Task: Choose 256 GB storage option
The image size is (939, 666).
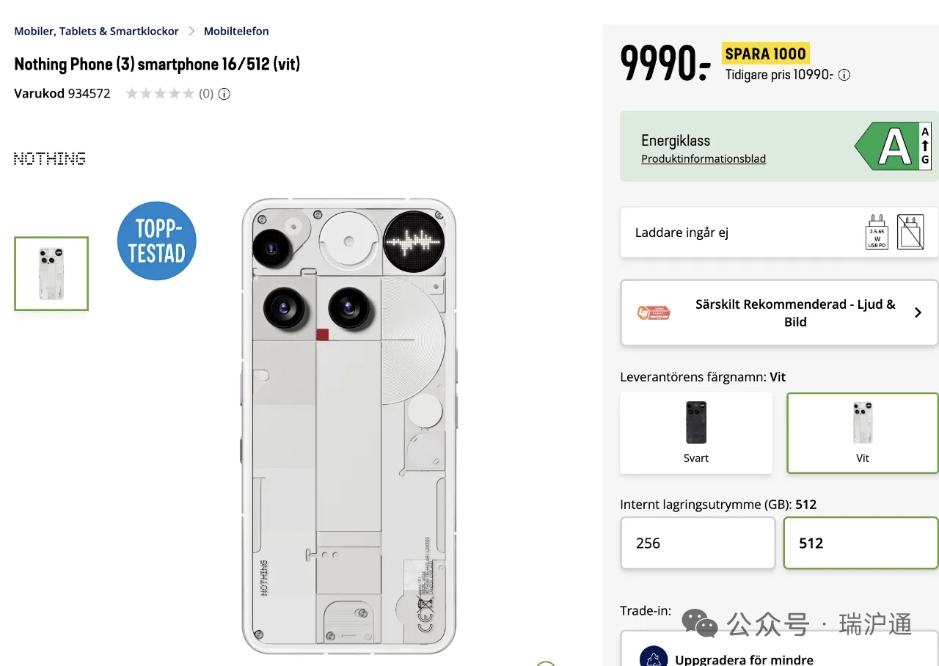Action: click(698, 543)
